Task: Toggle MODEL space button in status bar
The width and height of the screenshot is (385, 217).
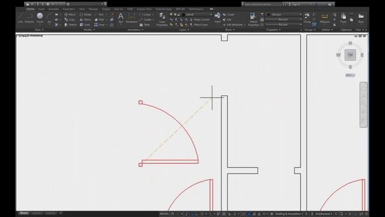Action: 164,214
